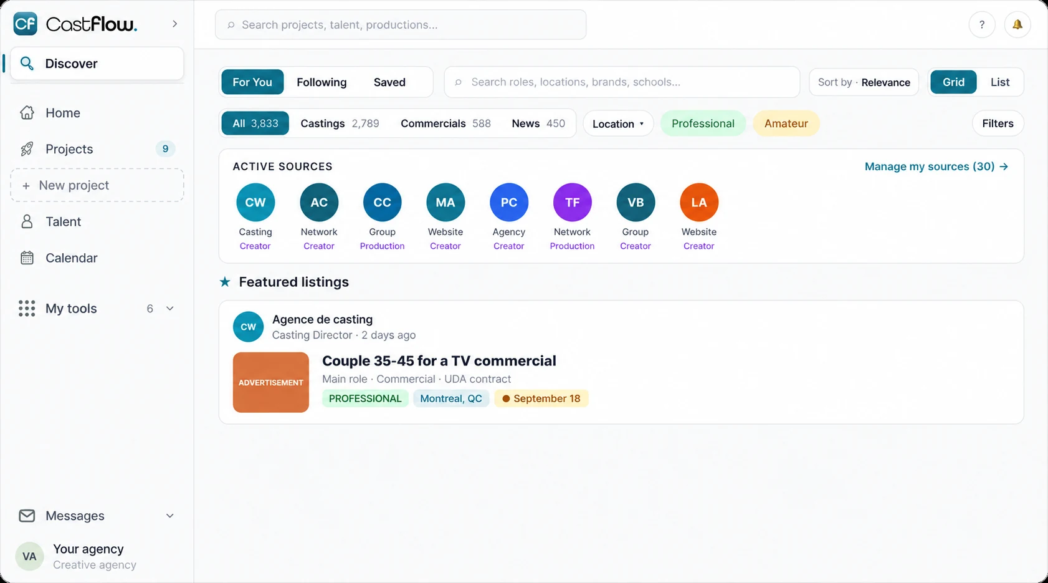Open the Couple 35-45 TV commercial listing

coord(439,361)
